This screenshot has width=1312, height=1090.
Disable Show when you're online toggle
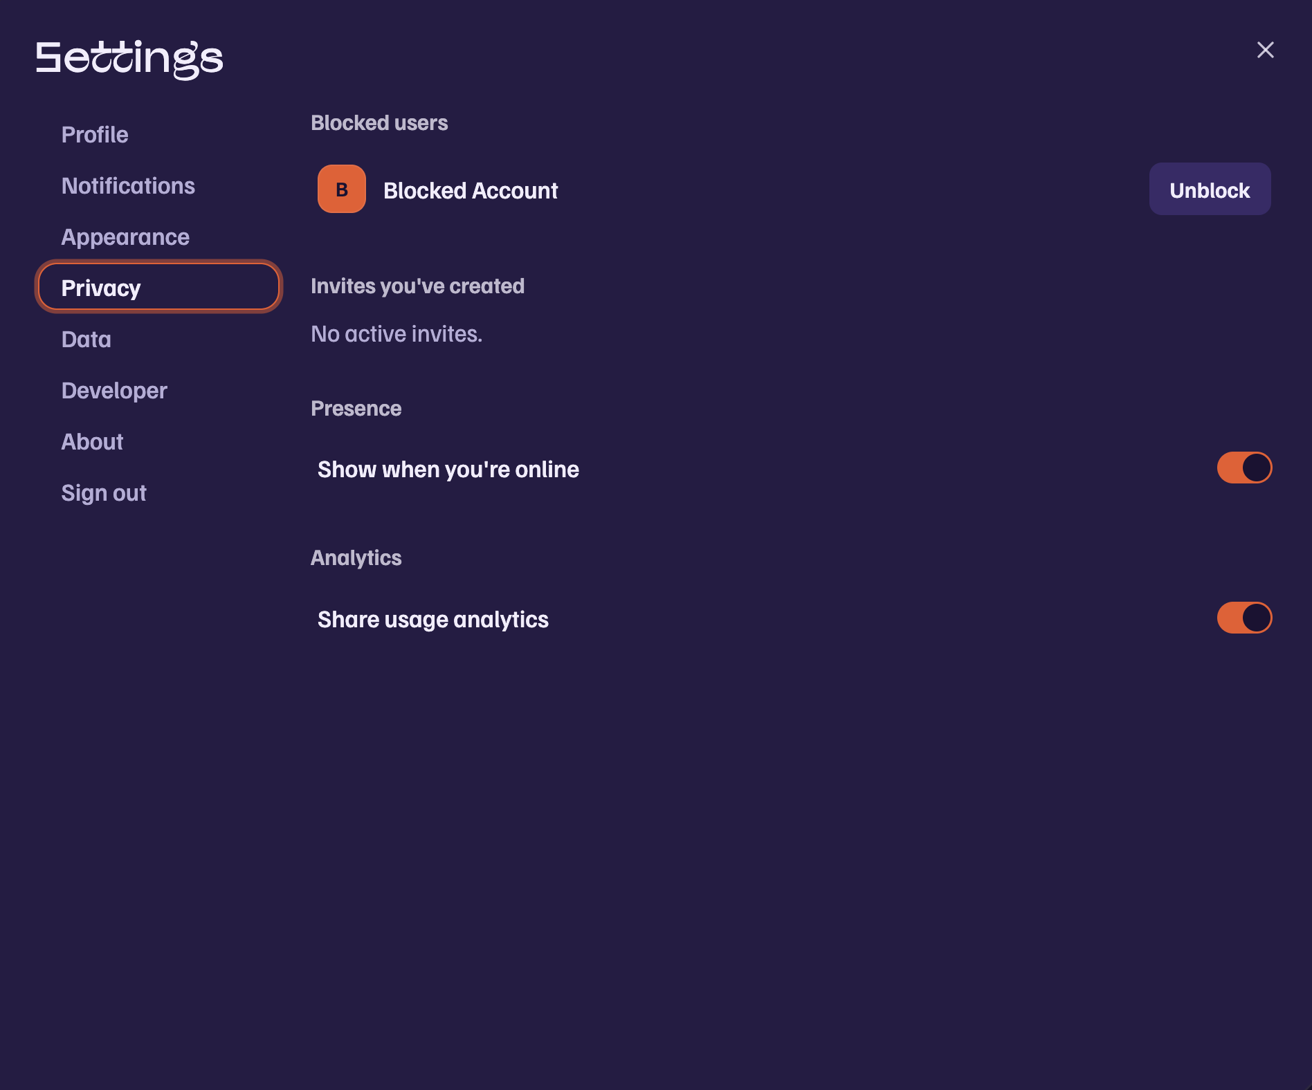[1244, 468]
